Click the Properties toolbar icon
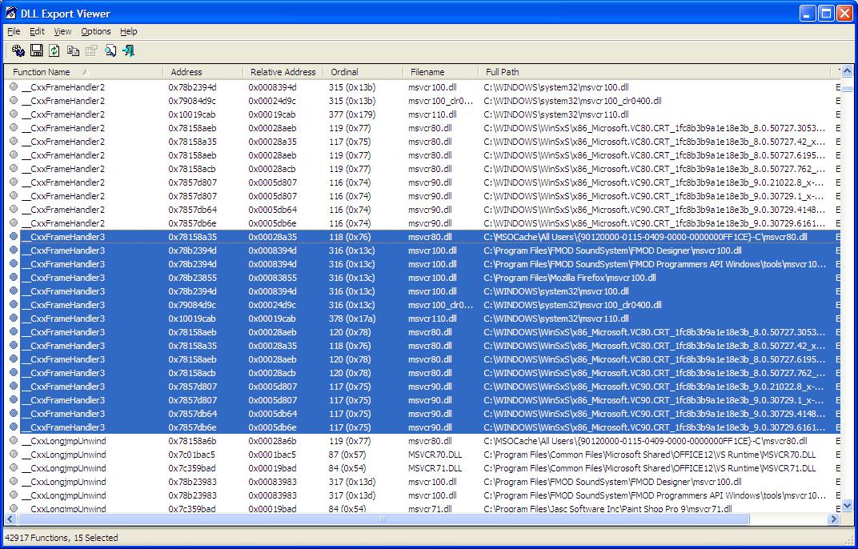Viewport: 858px width, 549px height. coord(91,50)
